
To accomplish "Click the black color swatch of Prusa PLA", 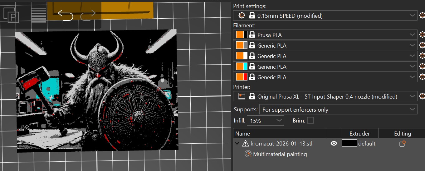I will tap(246, 35).
